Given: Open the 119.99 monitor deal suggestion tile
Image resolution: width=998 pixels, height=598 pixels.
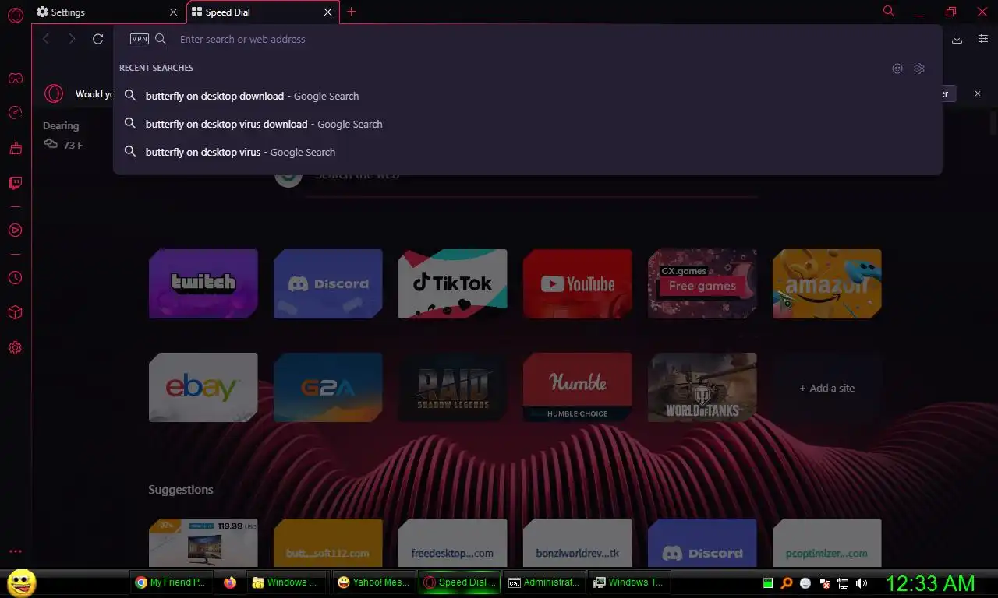Looking at the screenshot, I should pos(203,543).
